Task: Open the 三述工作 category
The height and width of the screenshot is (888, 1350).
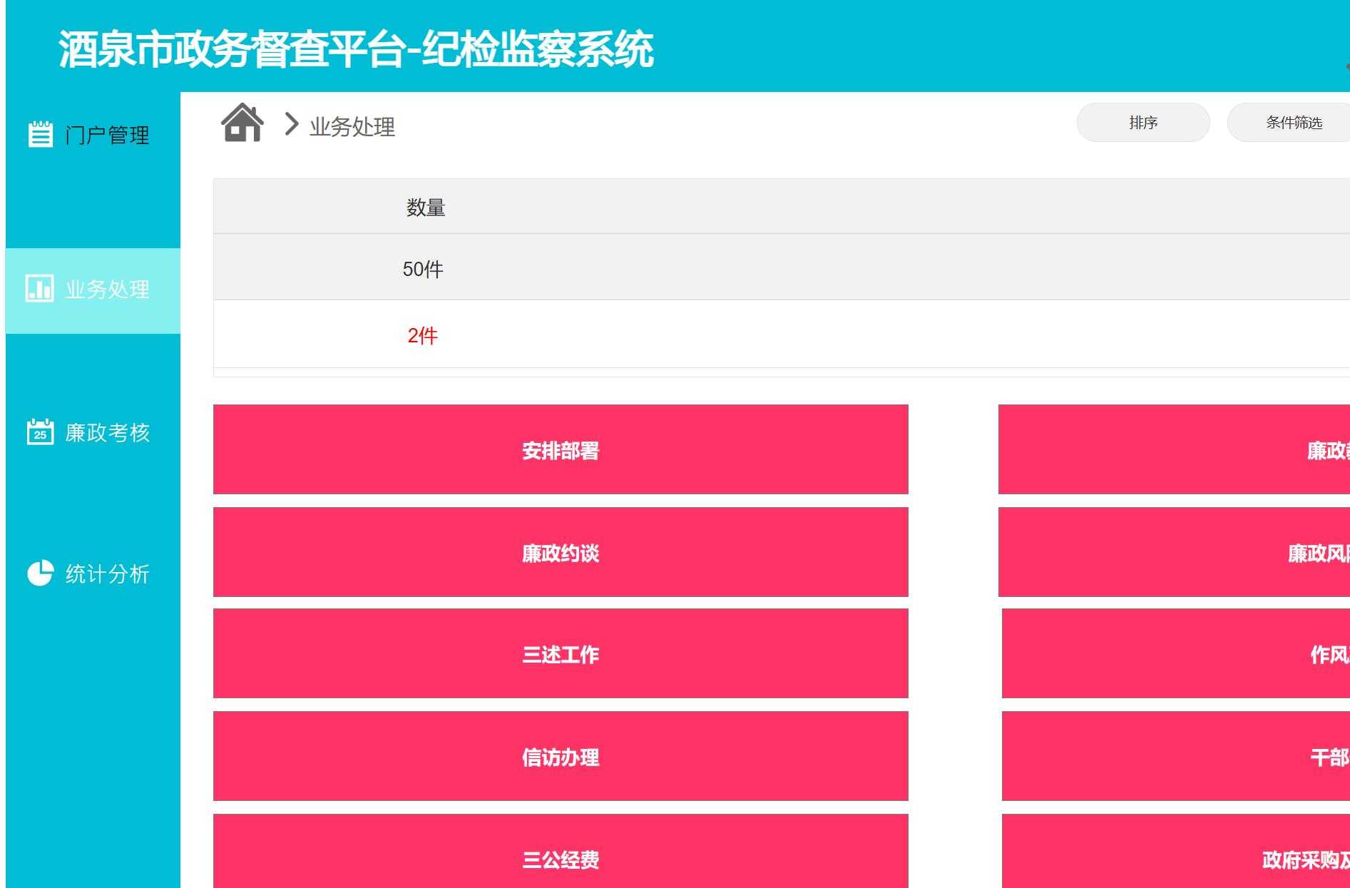Action: pyautogui.click(x=561, y=654)
